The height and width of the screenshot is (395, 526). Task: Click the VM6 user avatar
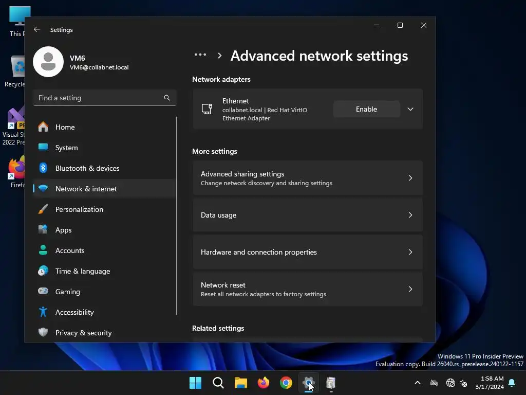click(48, 62)
